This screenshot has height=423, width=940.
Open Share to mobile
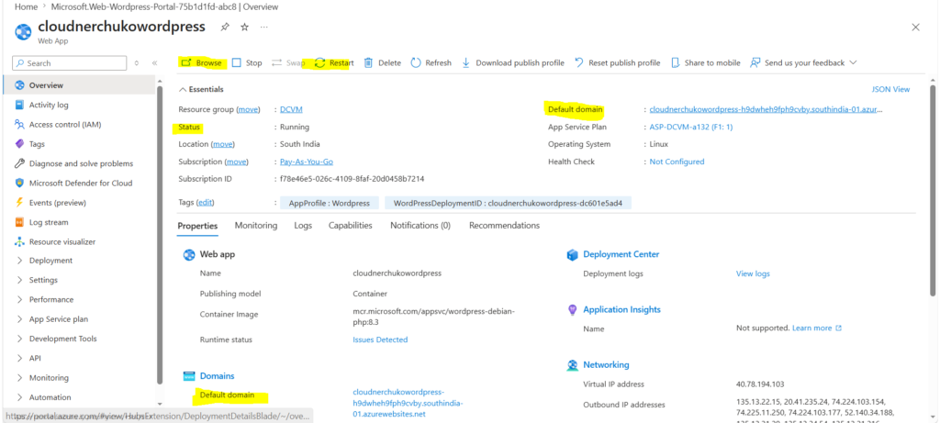click(706, 63)
